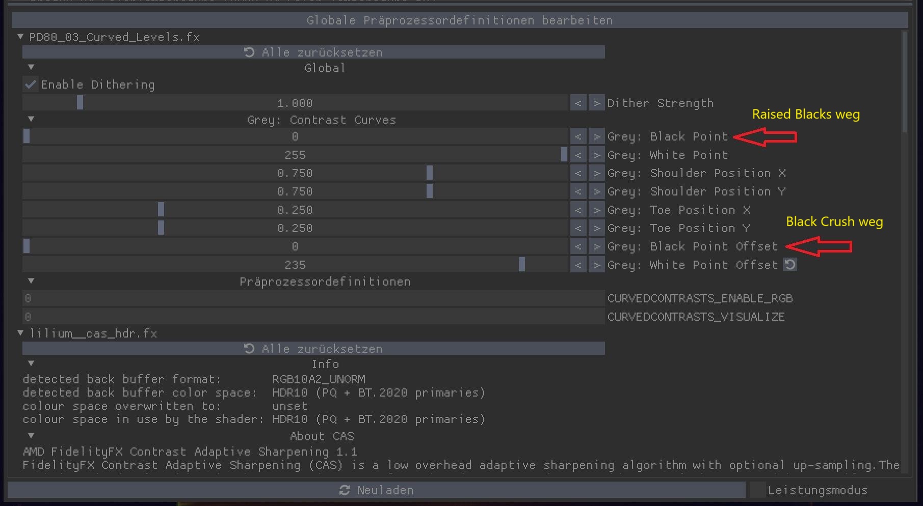This screenshot has height=506, width=923.
Task: Toggle the Enable Dithering checkbox
Action: tap(31, 85)
